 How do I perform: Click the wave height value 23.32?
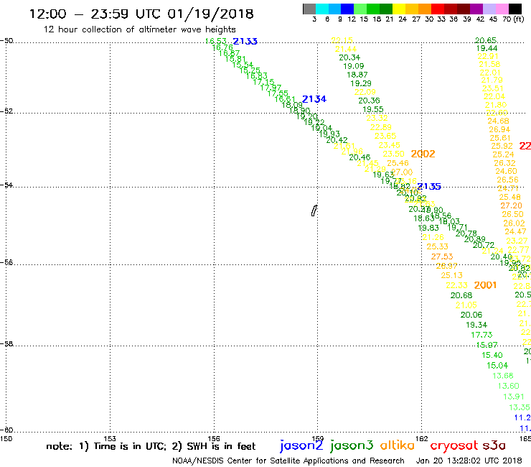click(377, 118)
